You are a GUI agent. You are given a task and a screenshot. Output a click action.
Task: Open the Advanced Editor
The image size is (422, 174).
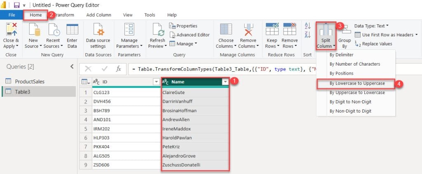190,35
